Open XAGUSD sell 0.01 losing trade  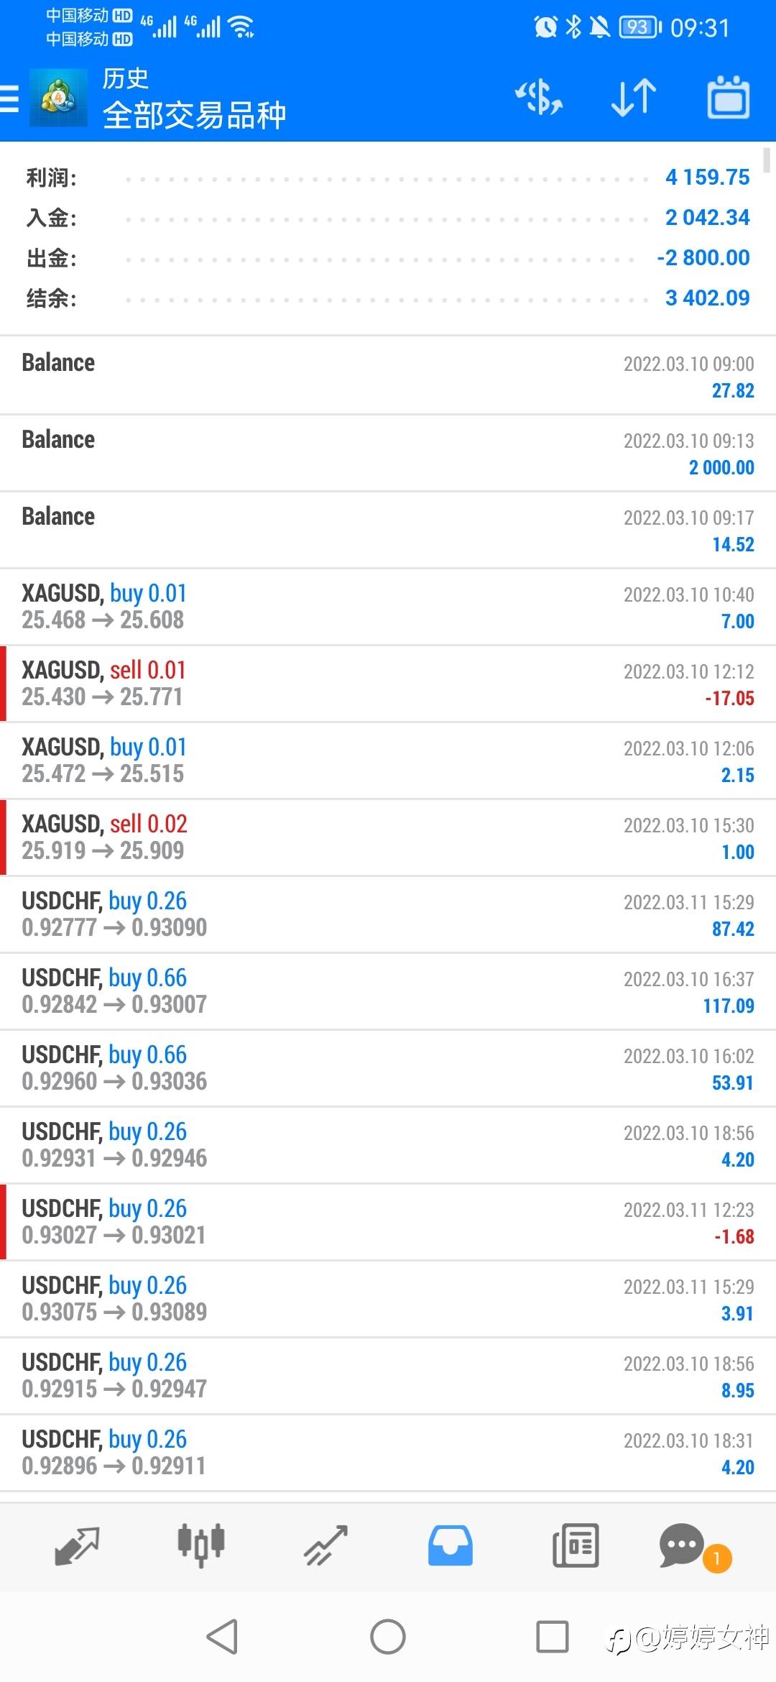(x=388, y=684)
